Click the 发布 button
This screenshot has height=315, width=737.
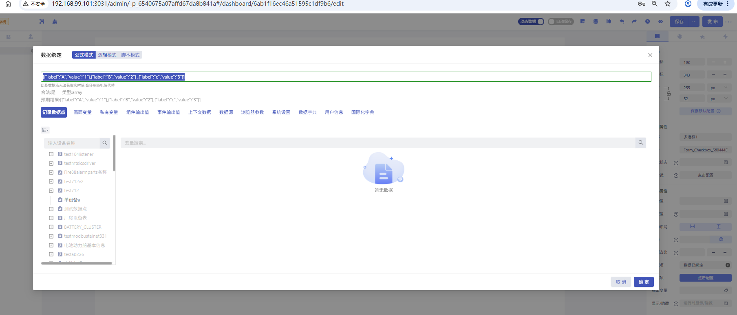pos(712,22)
